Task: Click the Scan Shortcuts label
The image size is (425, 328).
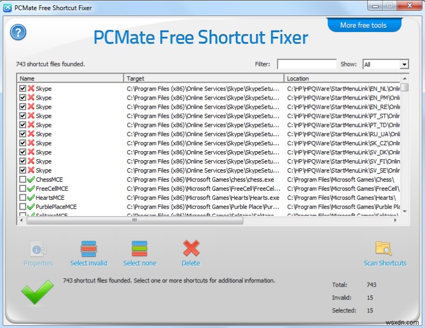Action: [385, 263]
